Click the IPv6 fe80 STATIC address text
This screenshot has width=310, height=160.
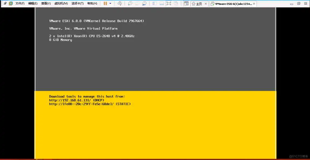click(90, 104)
